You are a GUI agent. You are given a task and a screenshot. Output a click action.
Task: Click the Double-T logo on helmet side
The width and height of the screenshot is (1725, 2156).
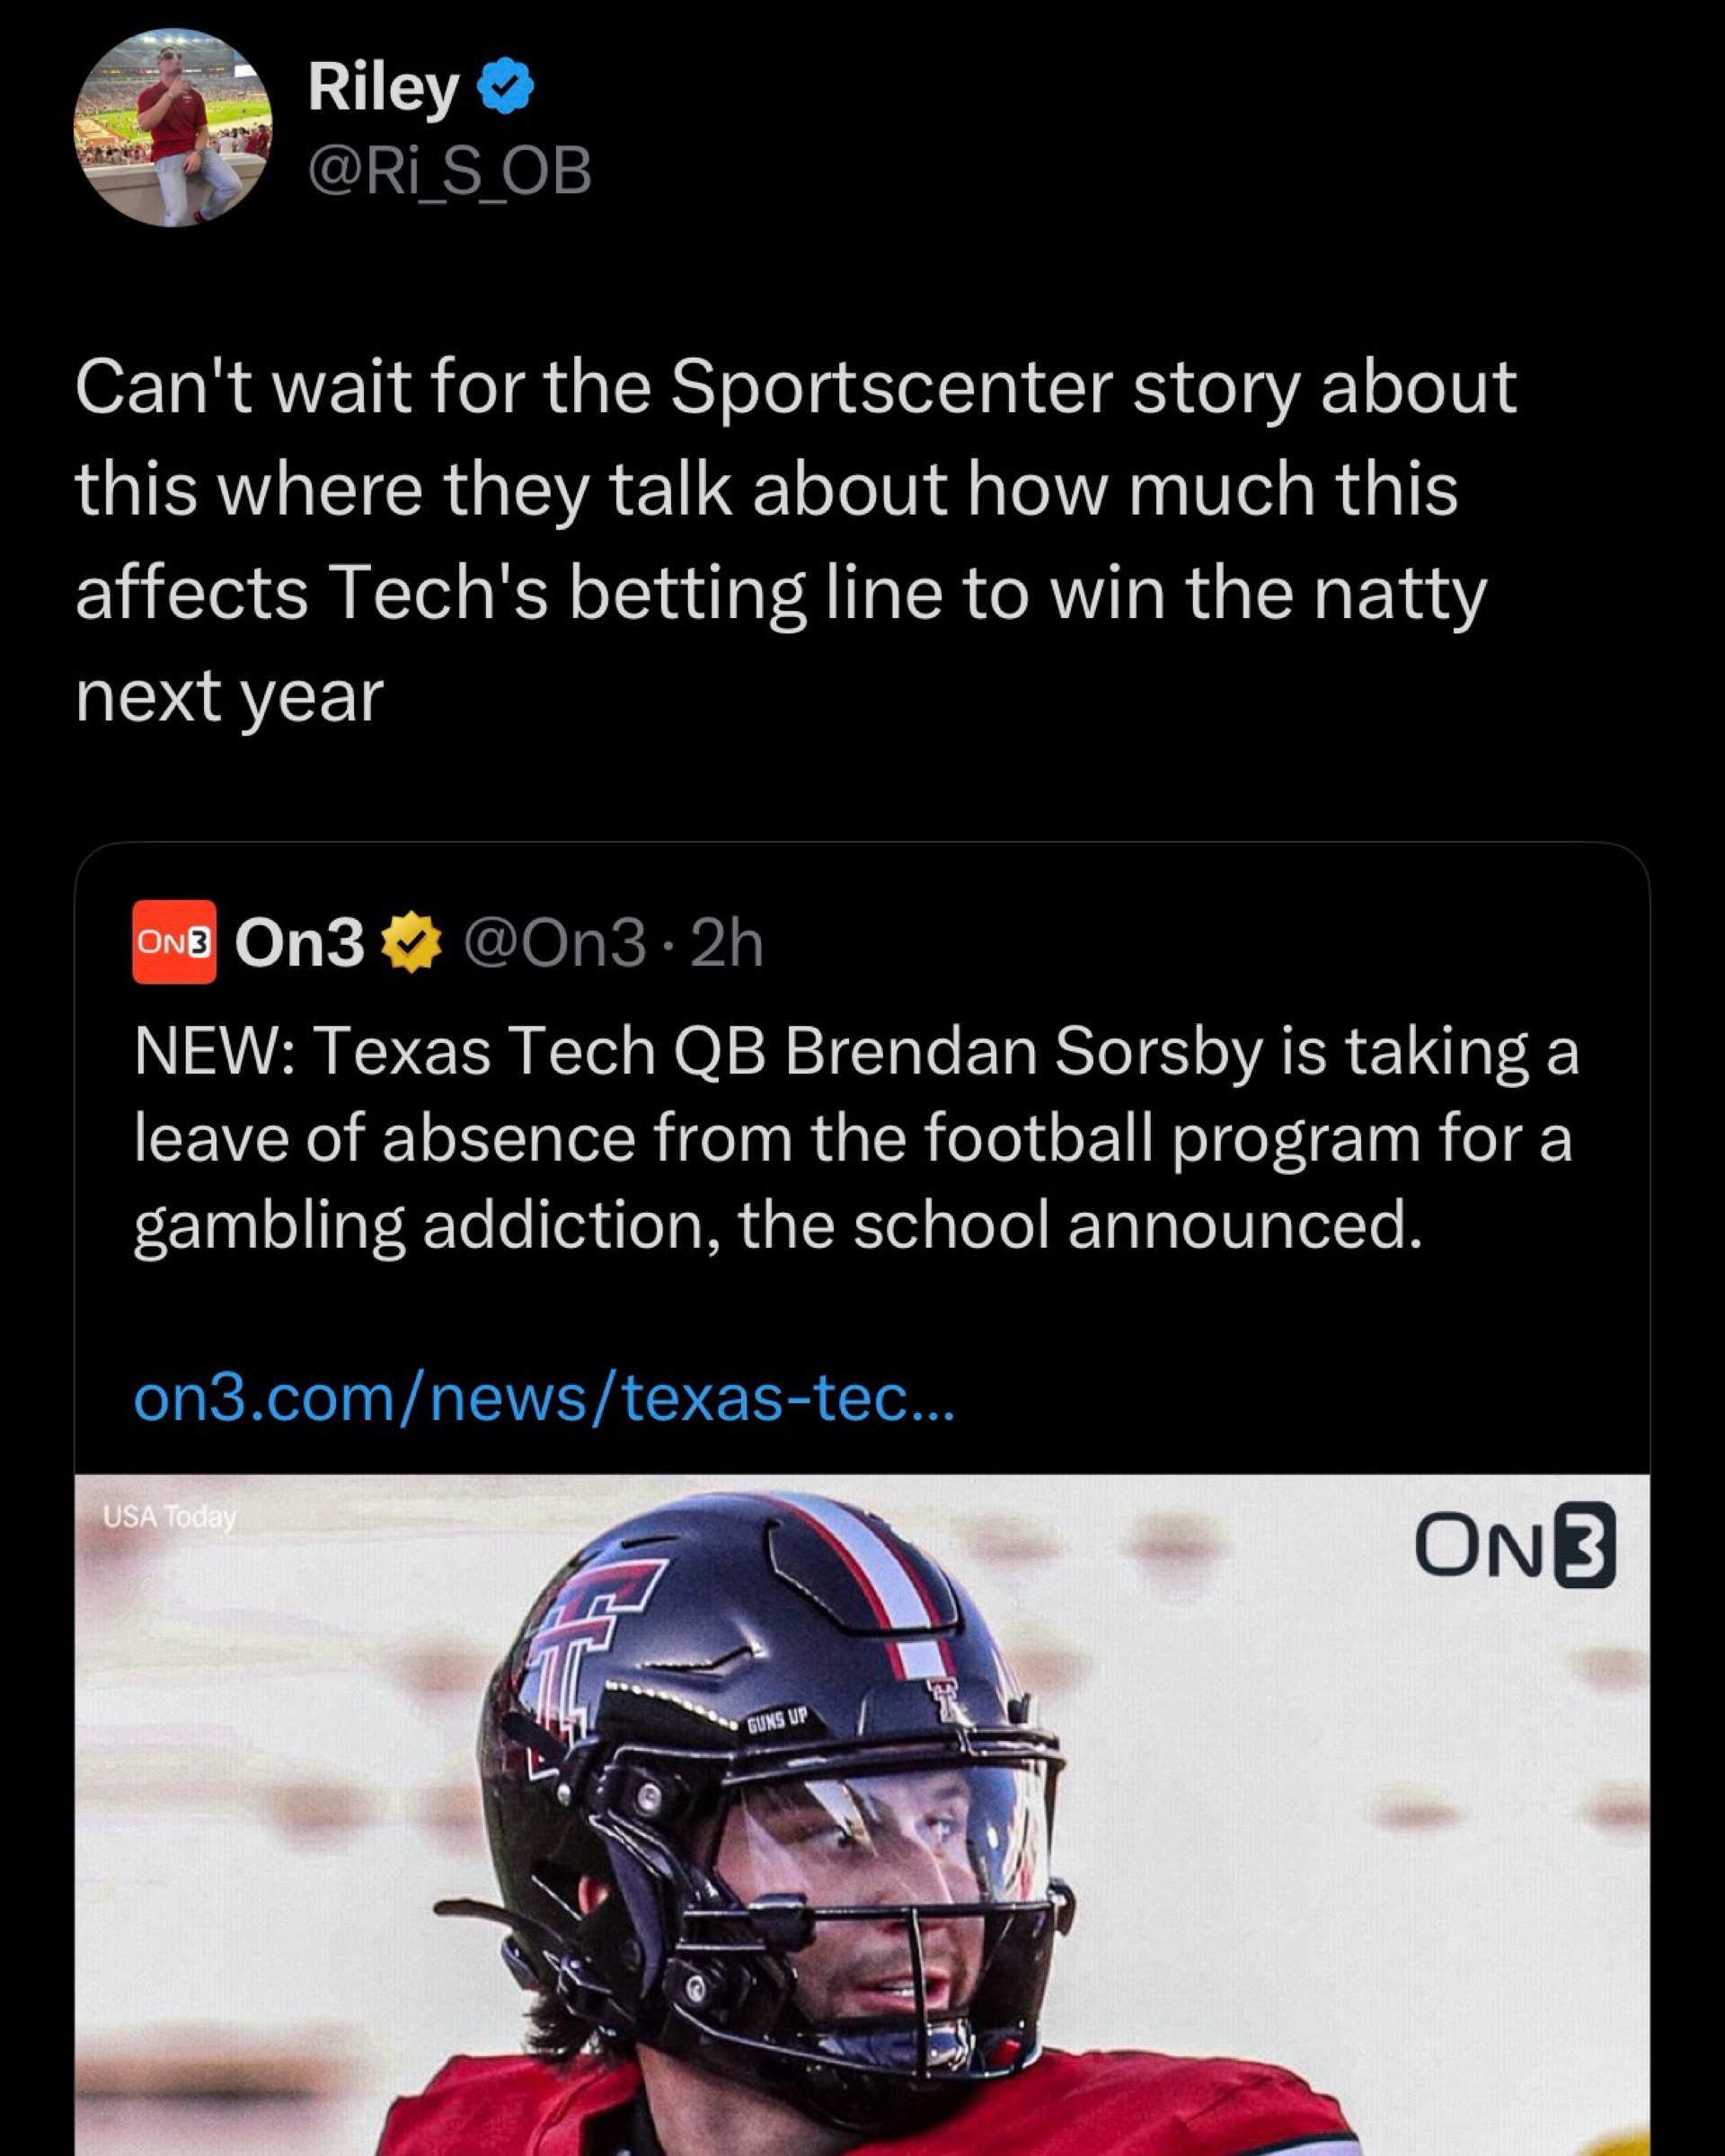590,1640
